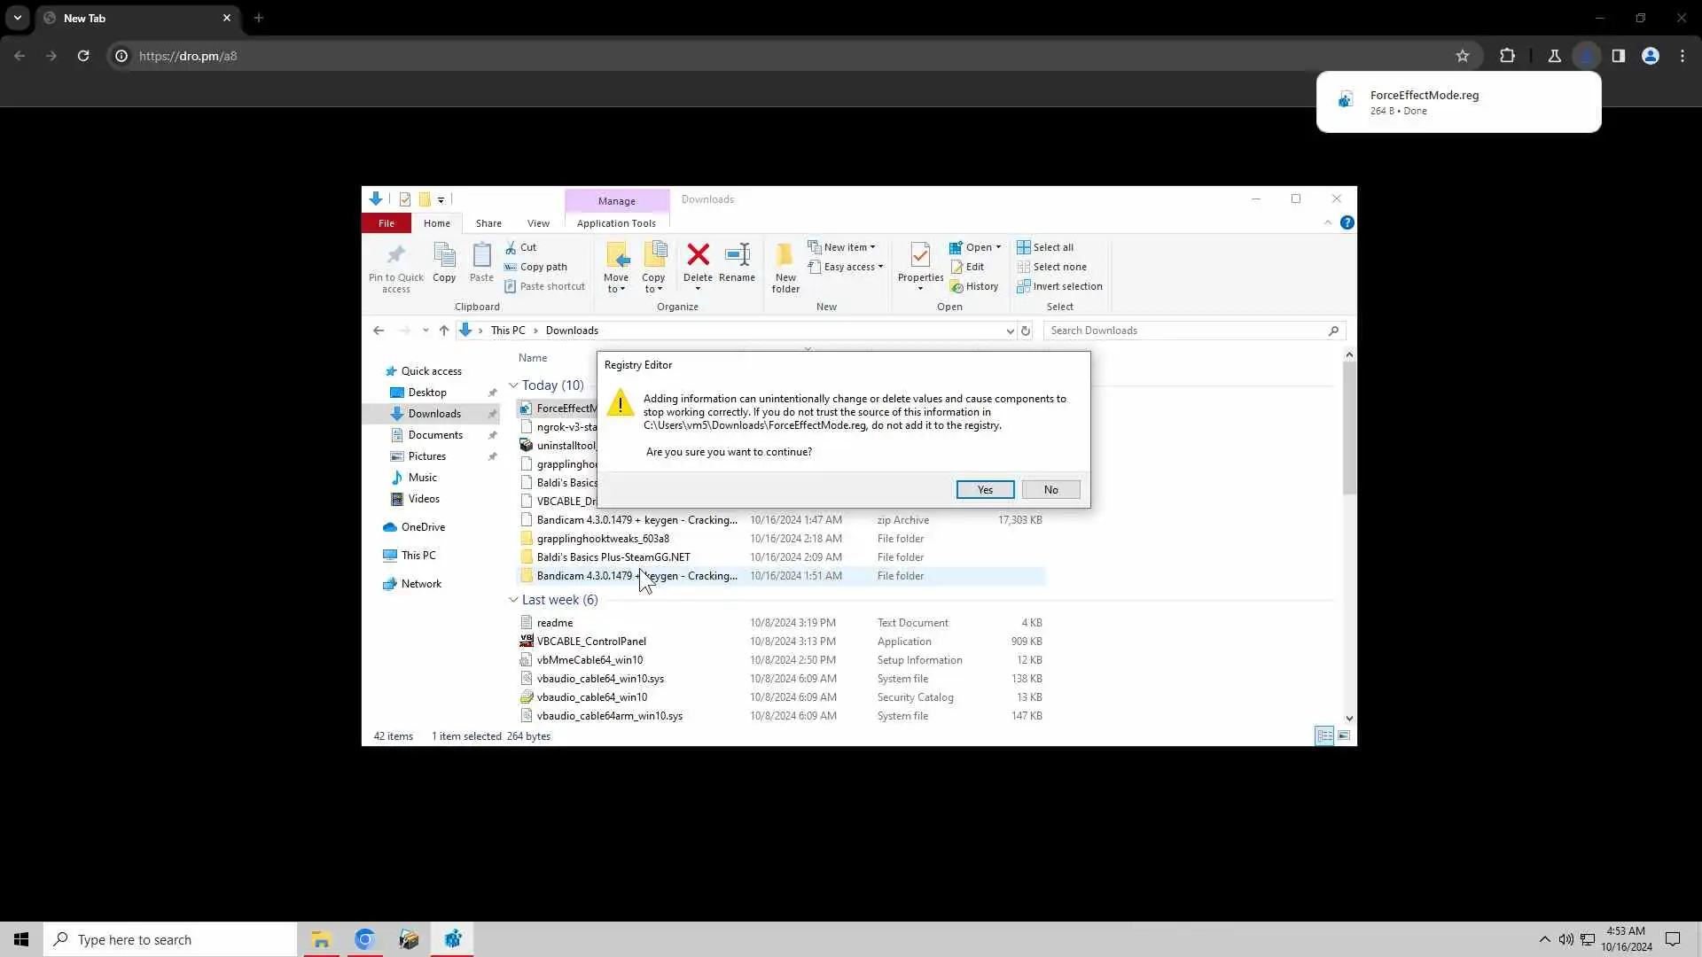1702x957 pixels.
Task: Toggle Chrome side panel button
Action: click(1618, 56)
